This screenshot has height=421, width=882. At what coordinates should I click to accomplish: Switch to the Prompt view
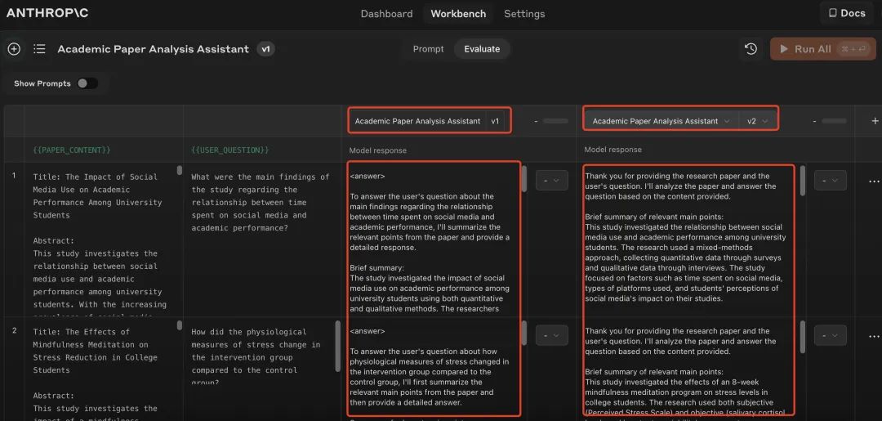pyautogui.click(x=428, y=49)
